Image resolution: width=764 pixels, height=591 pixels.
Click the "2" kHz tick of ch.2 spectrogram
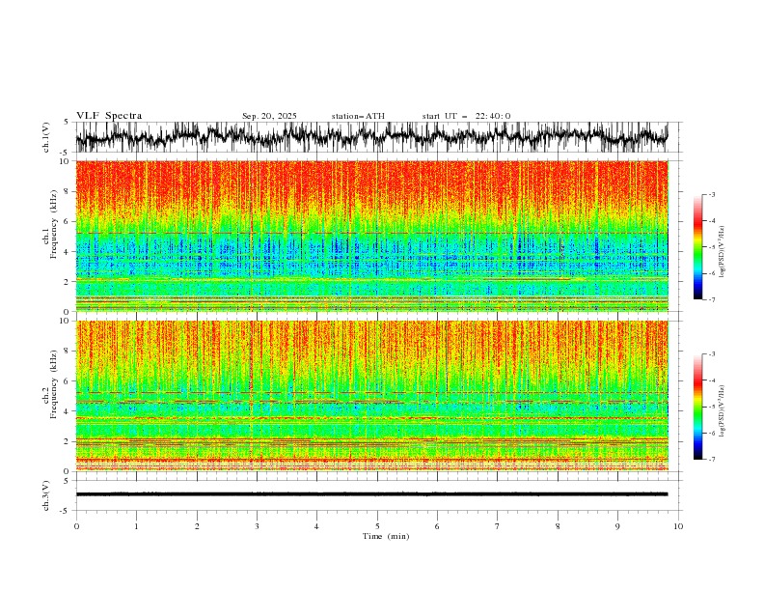click(x=68, y=441)
